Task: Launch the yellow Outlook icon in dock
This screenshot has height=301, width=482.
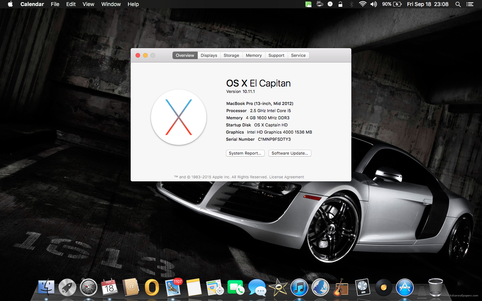Action: click(152, 288)
